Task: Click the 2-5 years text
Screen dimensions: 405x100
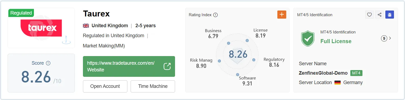Action: pos(145,26)
